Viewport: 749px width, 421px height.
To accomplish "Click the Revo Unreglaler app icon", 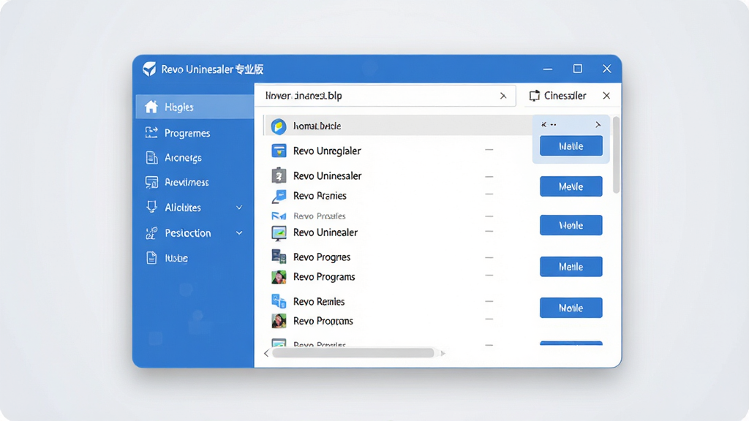I will 279,151.
